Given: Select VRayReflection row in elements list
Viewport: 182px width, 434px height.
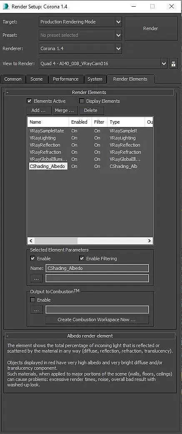Looking at the screenshot, I should (90, 145).
